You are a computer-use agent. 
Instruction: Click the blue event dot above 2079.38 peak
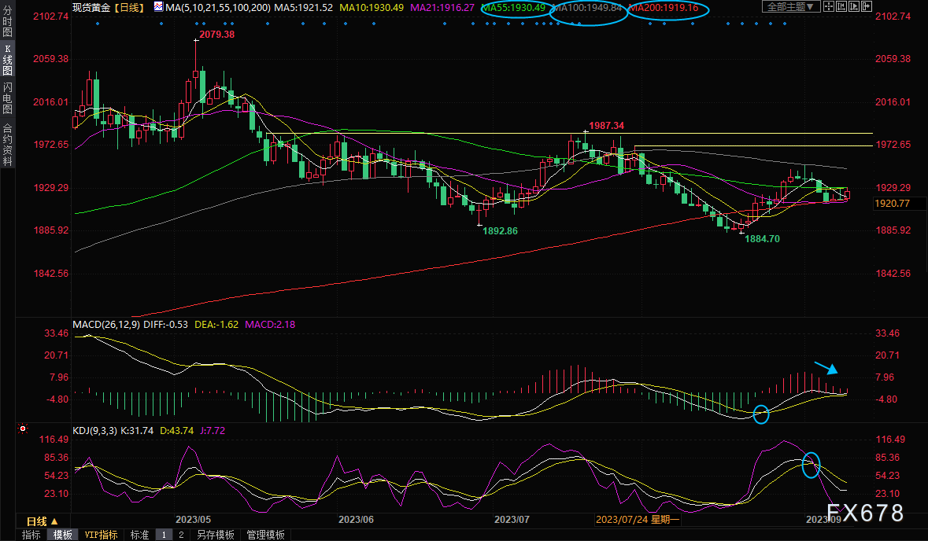196,23
